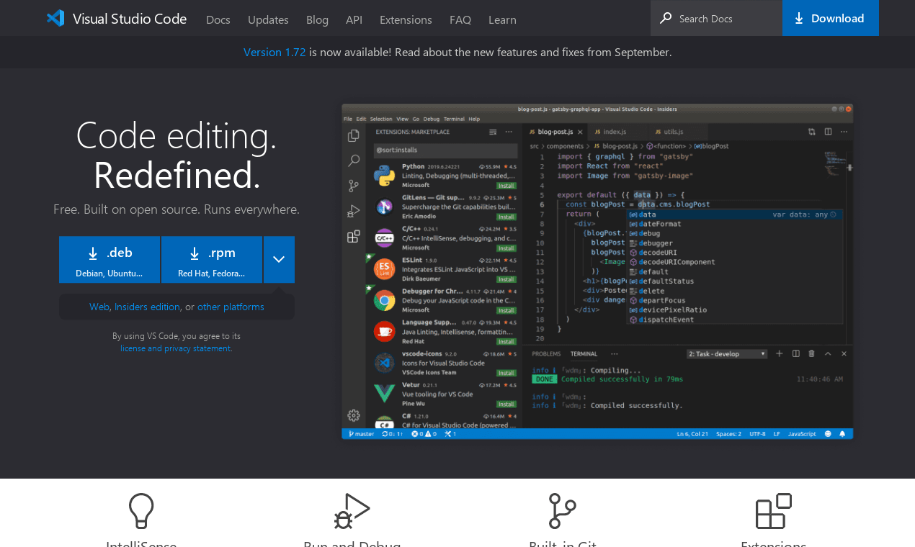This screenshot has height=547, width=915.
Task: Go to the Updates page
Action: click(268, 19)
